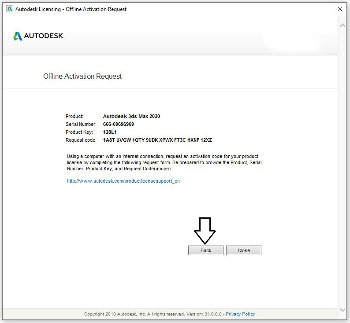Click the Request code label
Screen dimensions: 350x323
(81, 140)
